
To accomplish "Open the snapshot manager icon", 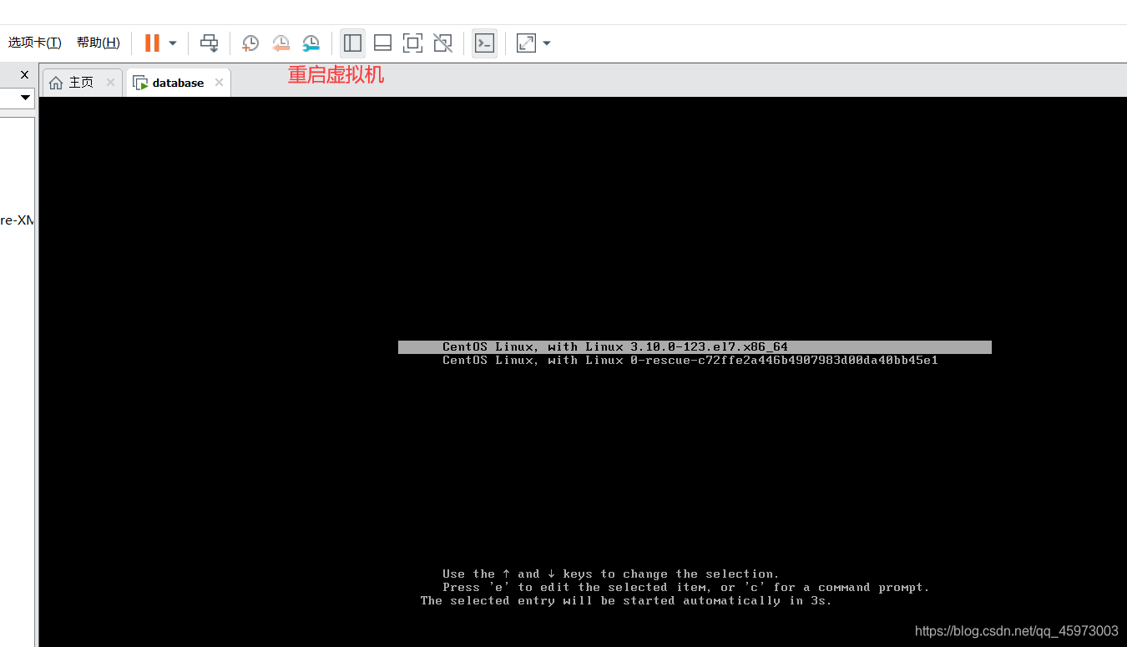I will [x=311, y=43].
